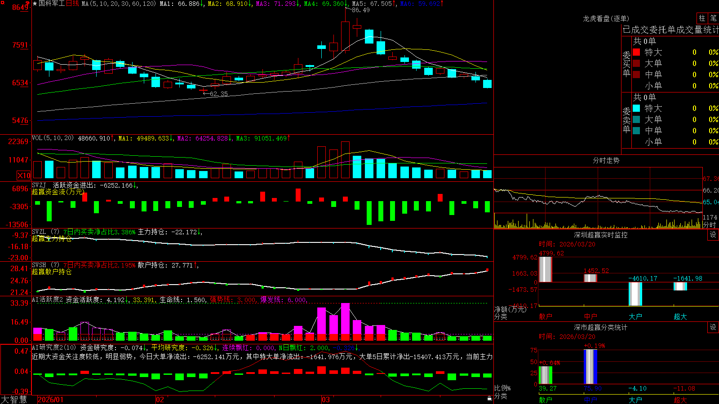This screenshot has width=719, height=404.
Task: Click the 散户持仓: 27.771 readout
Action: [x=168, y=265]
